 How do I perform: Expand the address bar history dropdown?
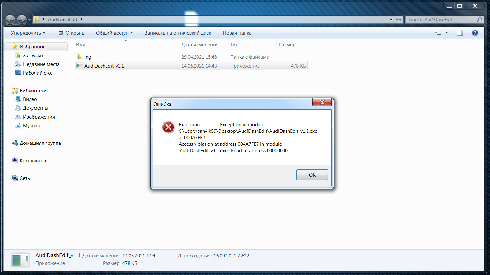pos(391,20)
